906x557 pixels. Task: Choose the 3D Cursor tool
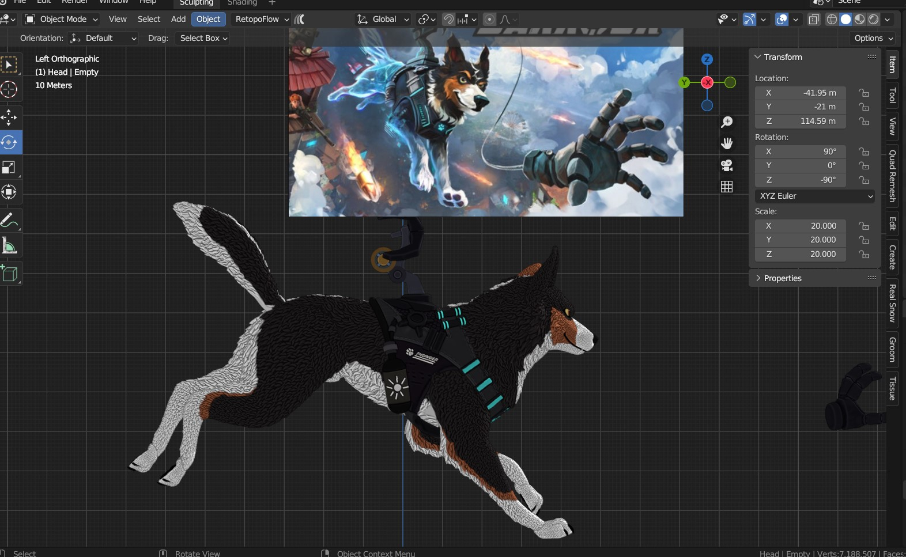[x=9, y=89]
